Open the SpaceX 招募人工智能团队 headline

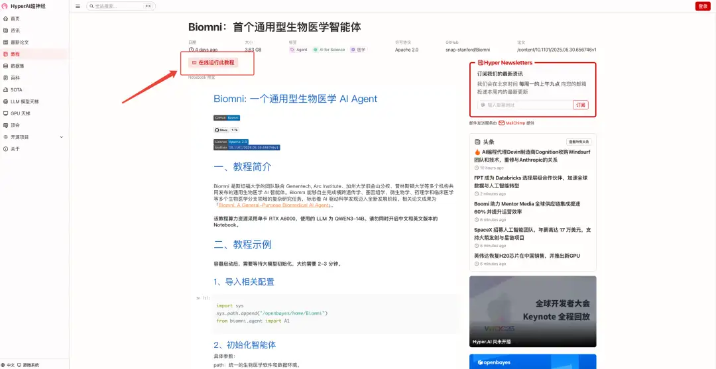point(533,234)
